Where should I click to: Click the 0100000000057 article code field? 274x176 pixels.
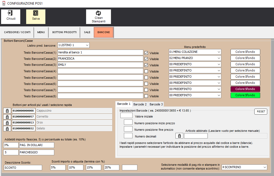[23, 117]
